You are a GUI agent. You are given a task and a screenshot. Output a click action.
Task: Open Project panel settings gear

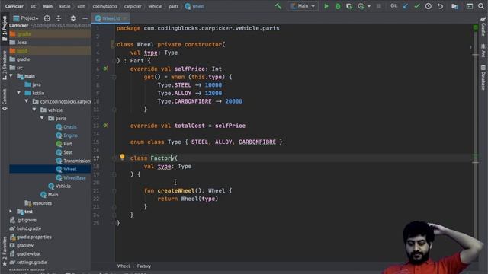73,18
